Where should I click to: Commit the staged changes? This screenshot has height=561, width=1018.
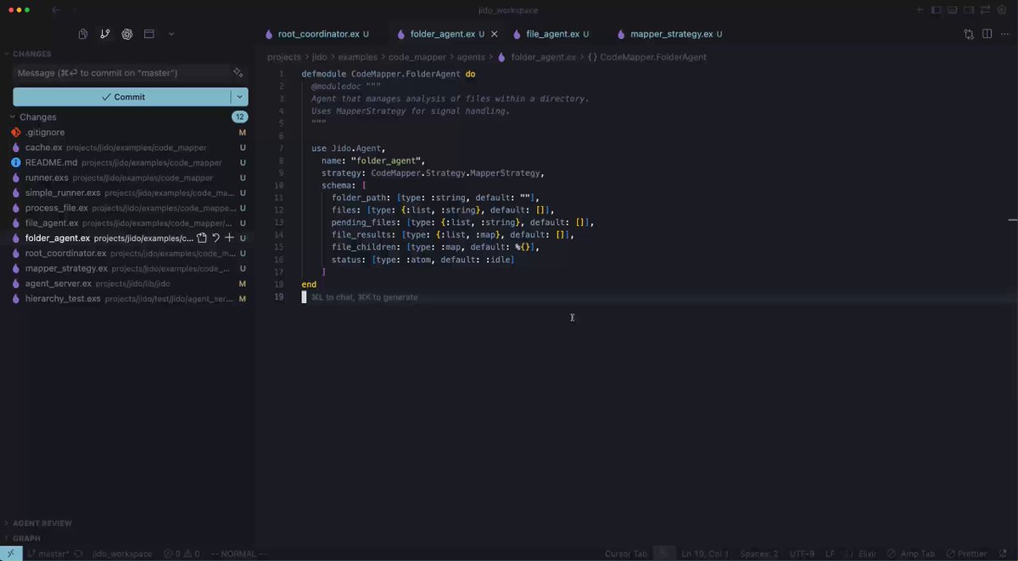click(x=122, y=97)
